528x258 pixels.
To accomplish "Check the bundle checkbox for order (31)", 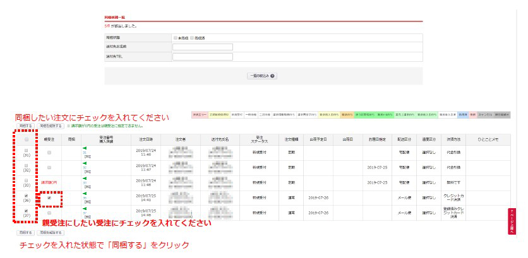I will click(26, 150).
